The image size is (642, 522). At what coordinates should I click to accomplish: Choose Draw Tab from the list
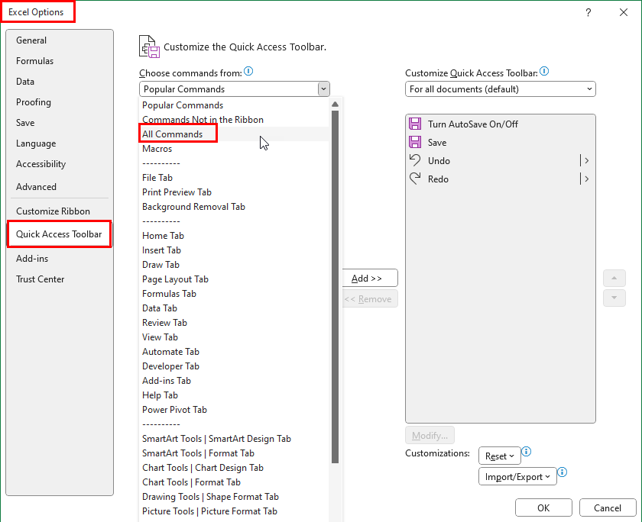tap(234, 265)
